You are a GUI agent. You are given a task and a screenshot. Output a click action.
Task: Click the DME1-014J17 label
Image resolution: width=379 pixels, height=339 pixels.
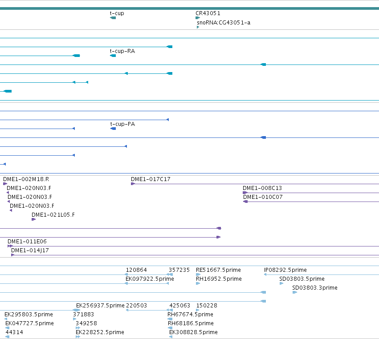pyautogui.click(x=30, y=250)
